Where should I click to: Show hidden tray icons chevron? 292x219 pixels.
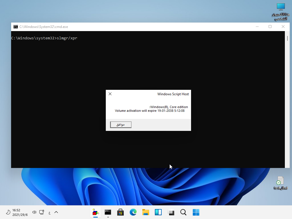pos(56,212)
